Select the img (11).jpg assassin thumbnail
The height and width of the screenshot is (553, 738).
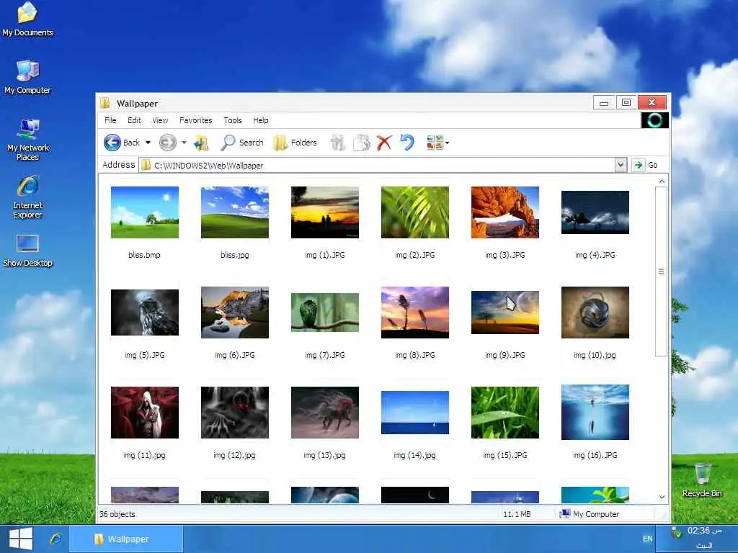144,413
